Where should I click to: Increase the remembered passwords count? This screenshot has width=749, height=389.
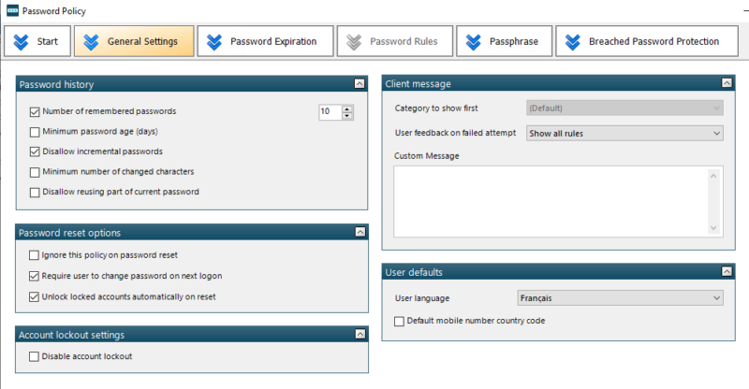[x=347, y=108]
